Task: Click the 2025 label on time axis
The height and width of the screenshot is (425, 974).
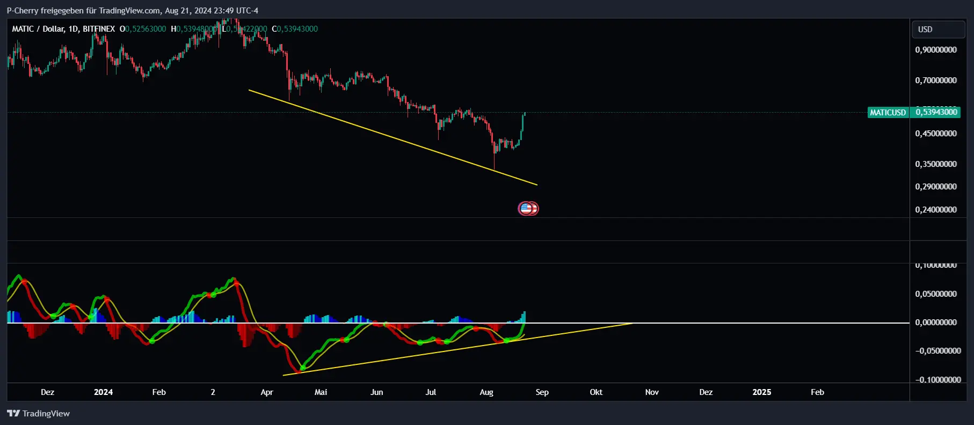Action: (762, 392)
